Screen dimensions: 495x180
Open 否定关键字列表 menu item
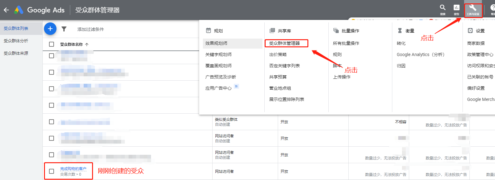(x=284, y=66)
